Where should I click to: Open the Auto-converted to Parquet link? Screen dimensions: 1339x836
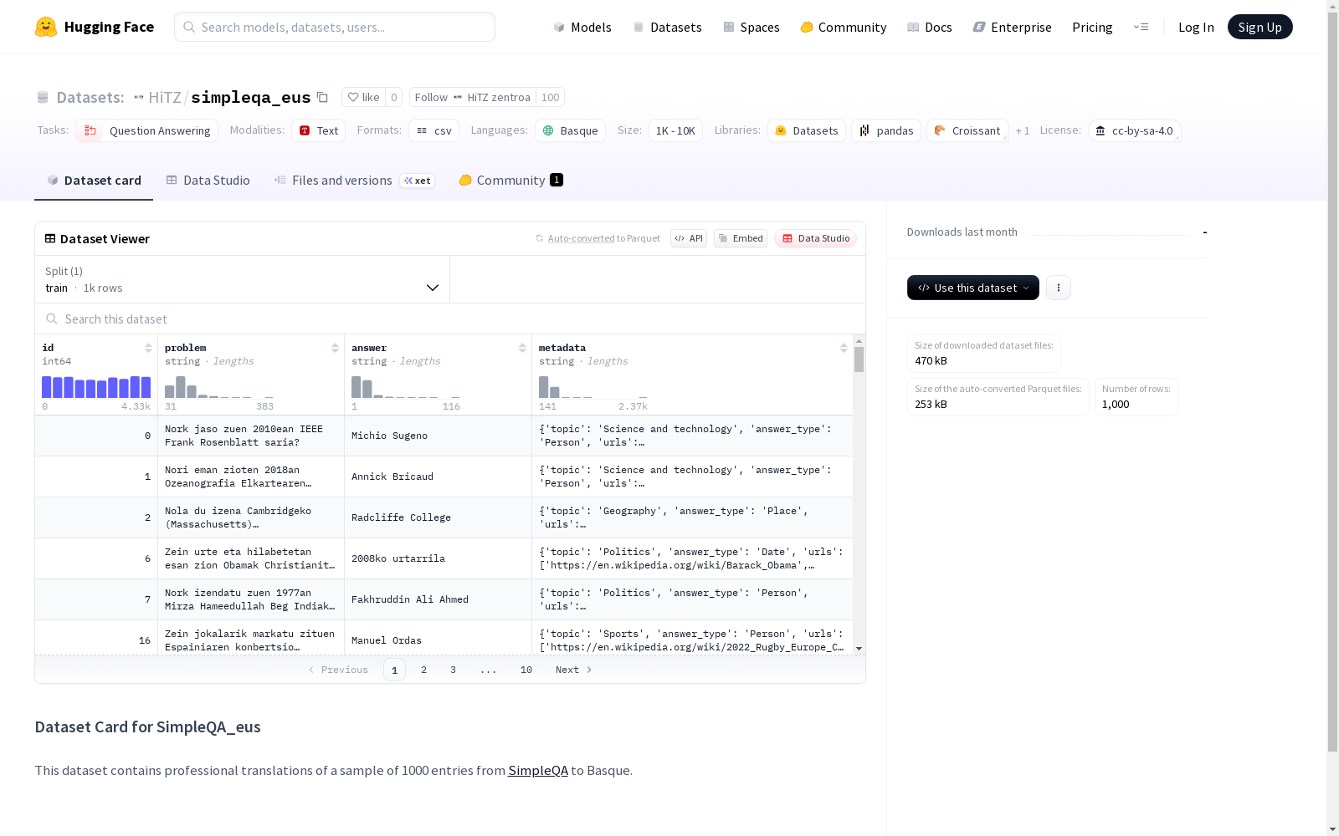[604, 238]
